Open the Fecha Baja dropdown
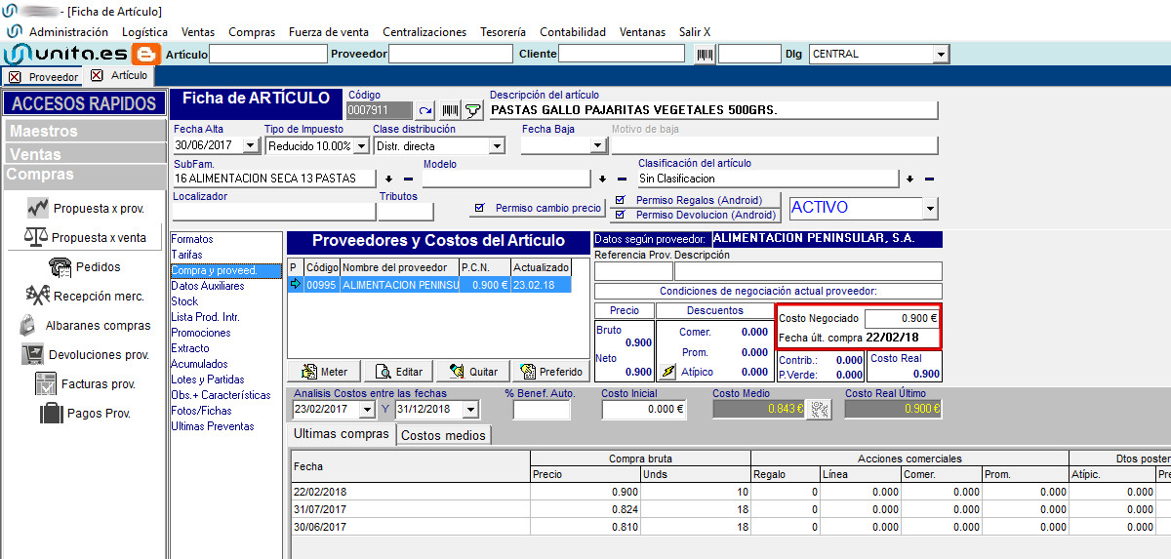The width and height of the screenshot is (1171, 559). (598, 145)
